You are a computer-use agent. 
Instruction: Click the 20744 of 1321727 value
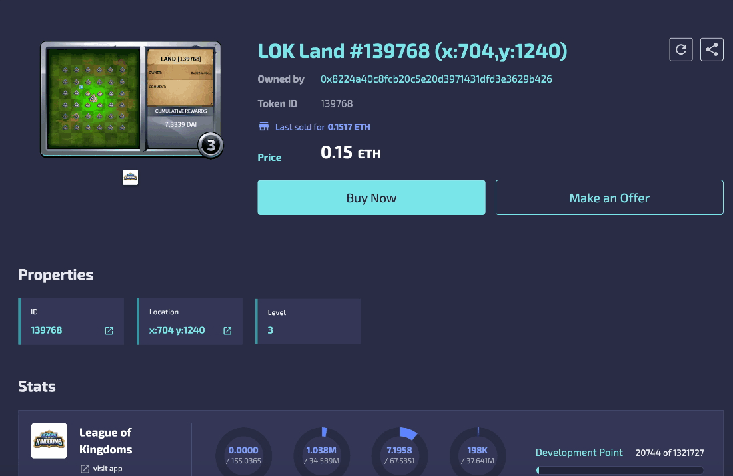click(670, 453)
